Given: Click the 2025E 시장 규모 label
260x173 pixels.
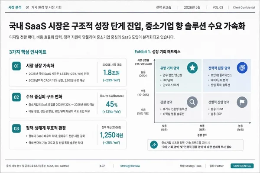Looking at the screenshot, I should 112,65.
